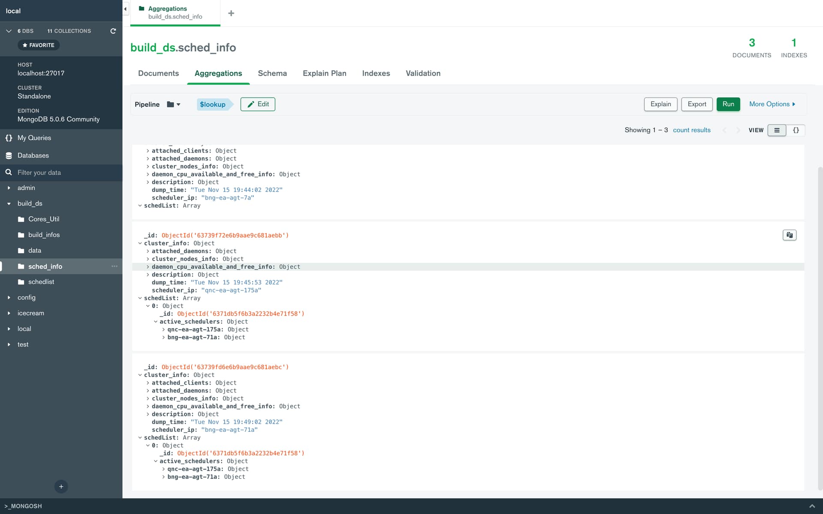823x514 pixels.
Task: Open saved pipelines folder menu
Action: [174, 105]
